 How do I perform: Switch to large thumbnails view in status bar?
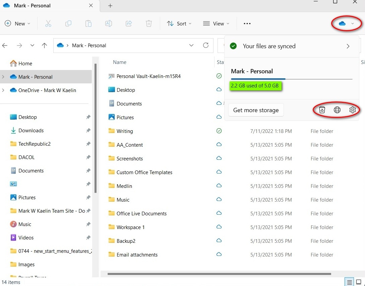359,282
